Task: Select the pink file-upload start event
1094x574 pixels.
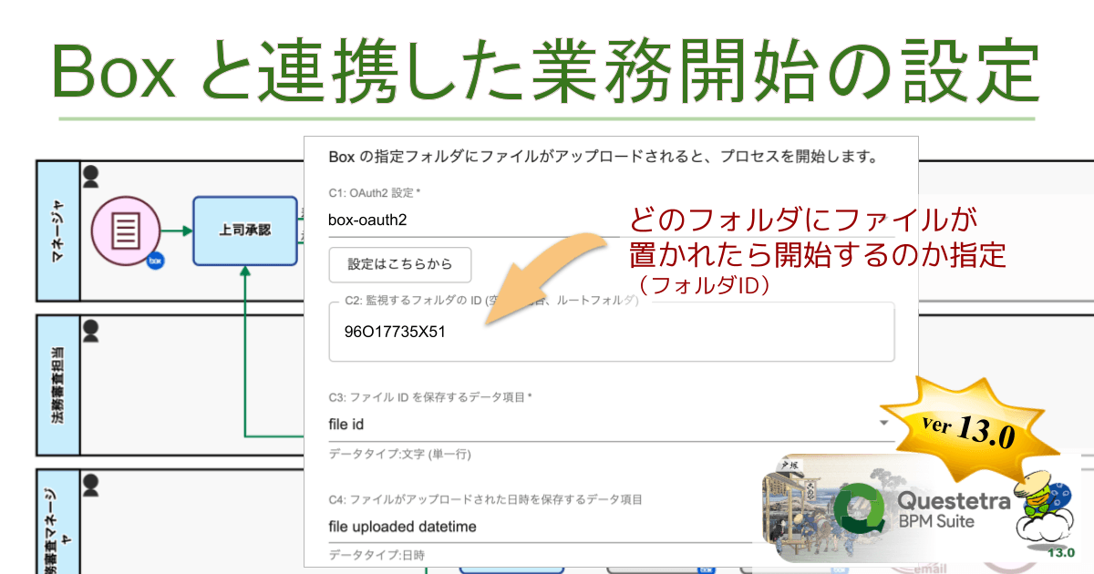Action: (x=126, y=228)
